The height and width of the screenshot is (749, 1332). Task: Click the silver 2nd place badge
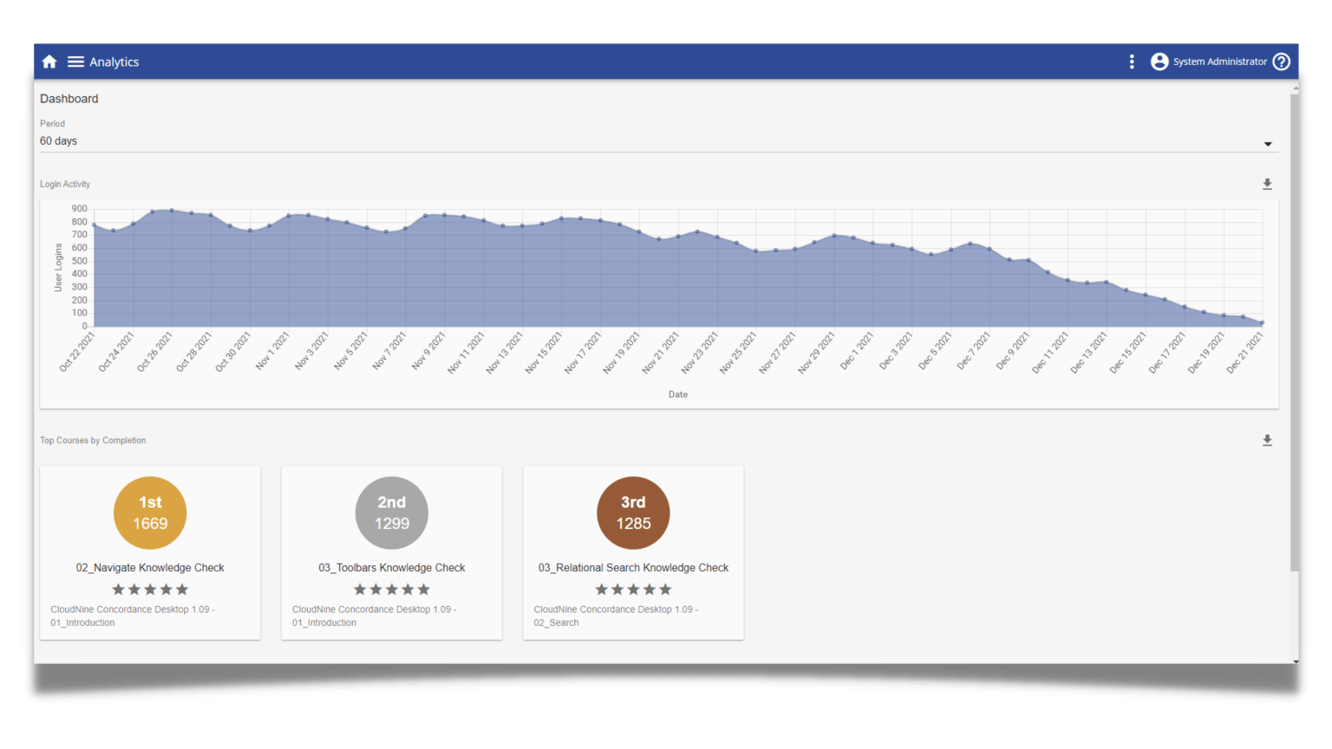pos(391,512)
